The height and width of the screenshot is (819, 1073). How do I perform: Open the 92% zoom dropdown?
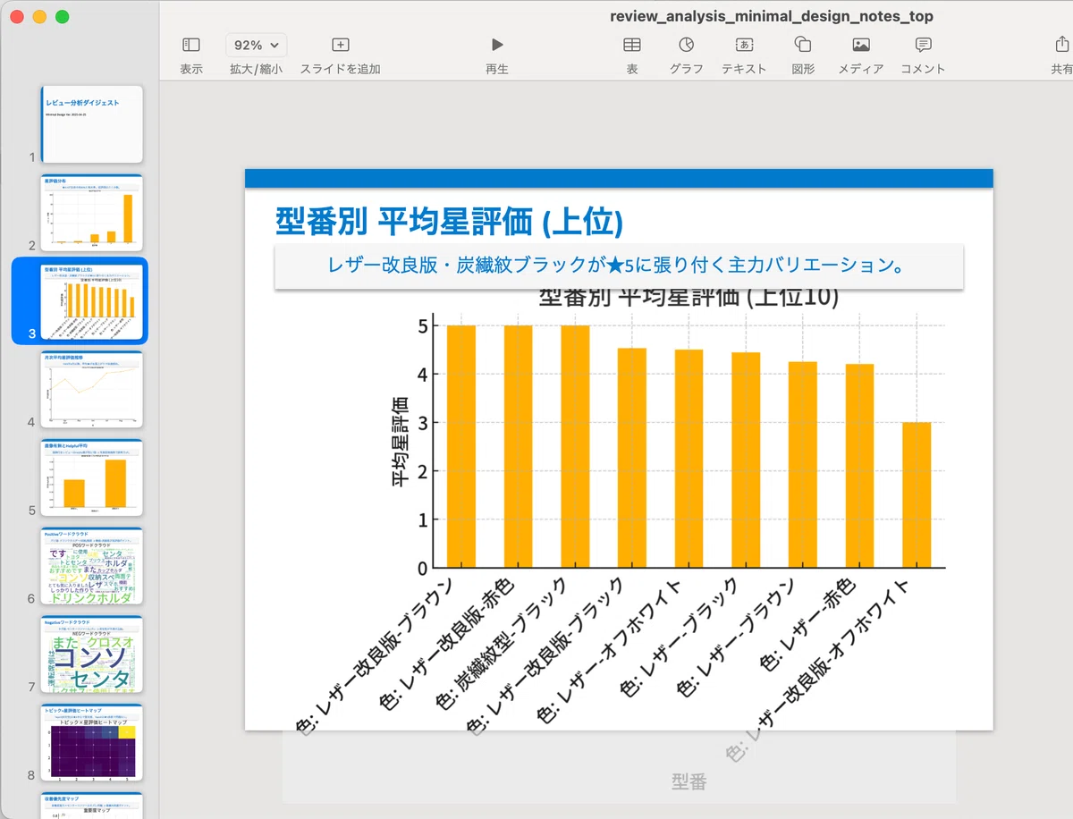(255, 45)
